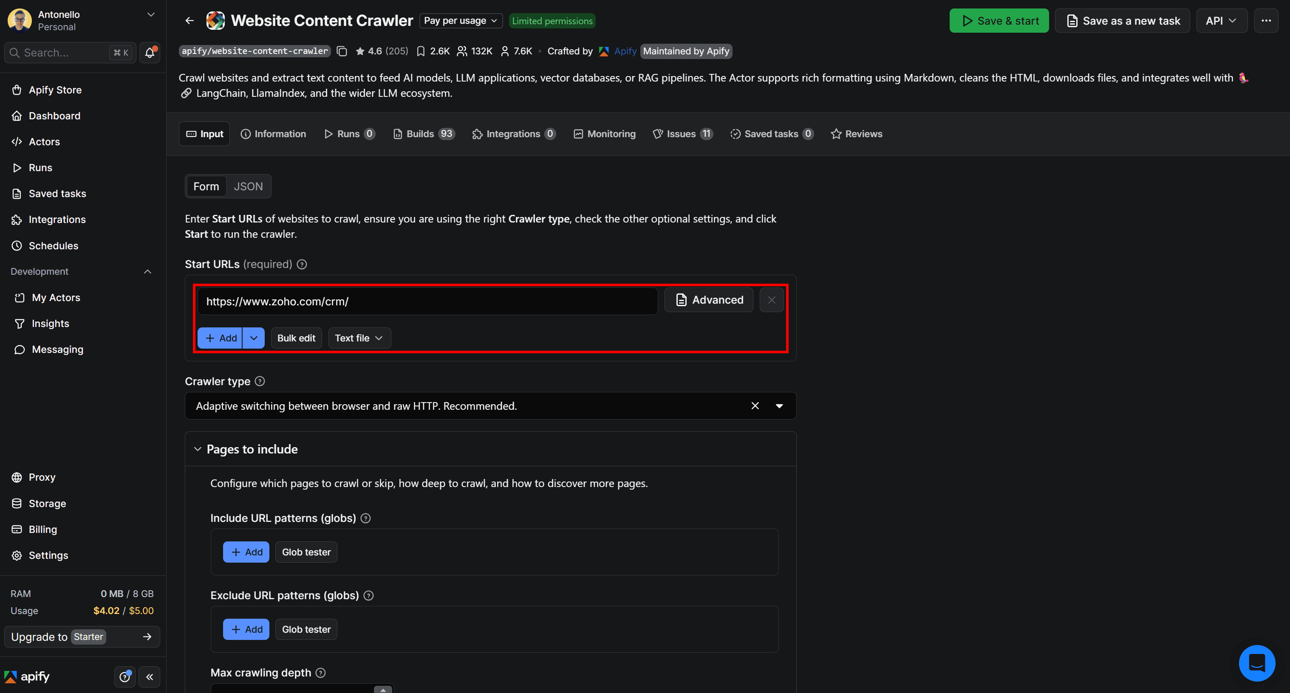Show help for Include URL patterns
1290x693 pixels.
tap(365, 518)
